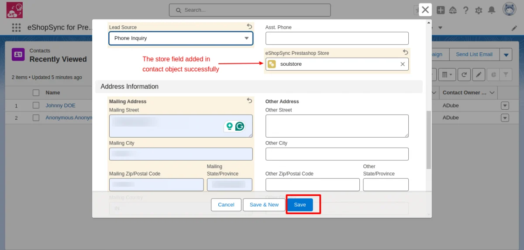Open the Trailhead guidance icon
The image size is (524, 250).
tap(453, 10)
